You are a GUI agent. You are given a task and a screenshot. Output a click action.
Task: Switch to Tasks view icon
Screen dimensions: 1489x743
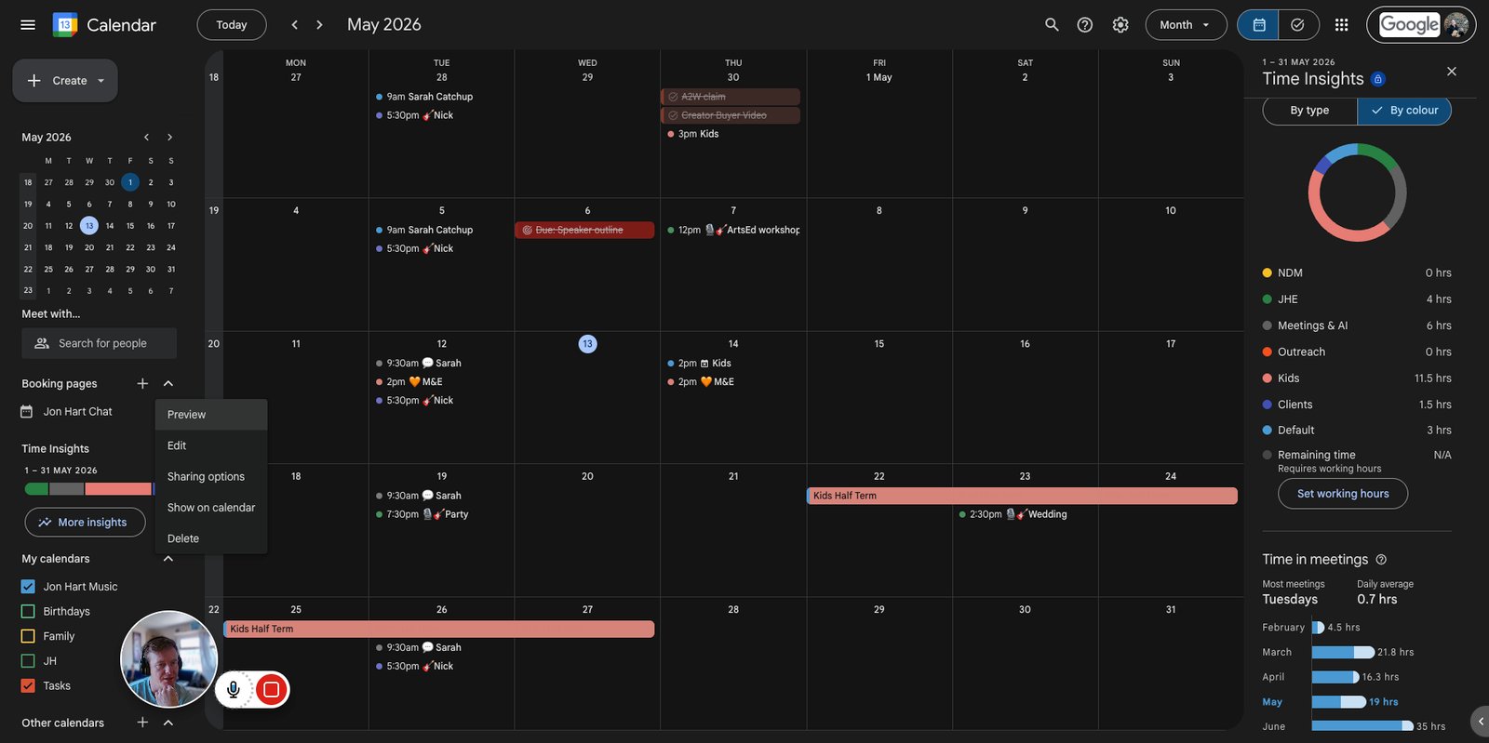tap(1298, 25)
